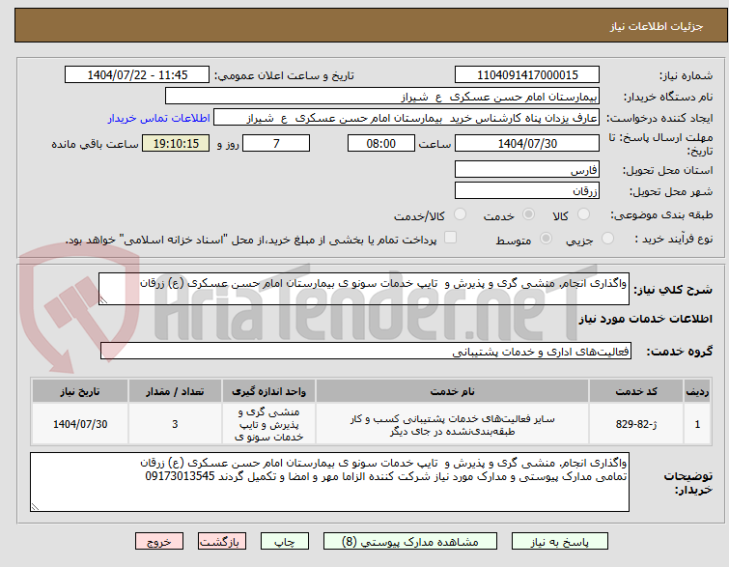Click the چاپ print button

(285, 542)
